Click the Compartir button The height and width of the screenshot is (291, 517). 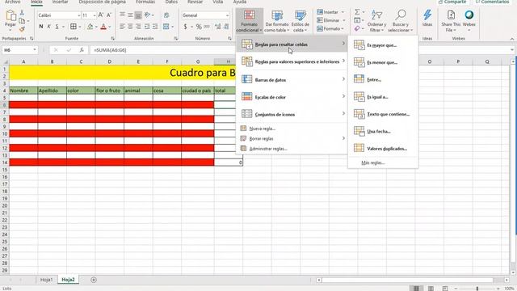452,2
